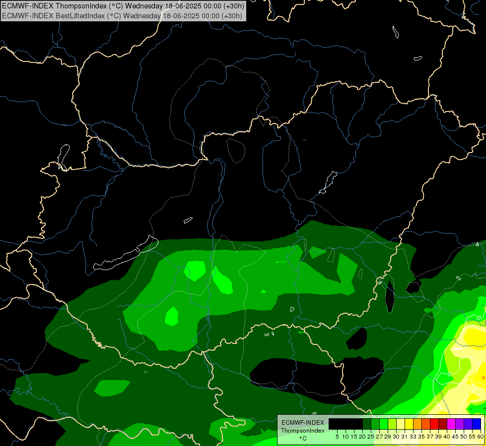The height and width of the screenshot is (446, 486).
Task: Click the legend tick value 5
Action: pos(337,437)
